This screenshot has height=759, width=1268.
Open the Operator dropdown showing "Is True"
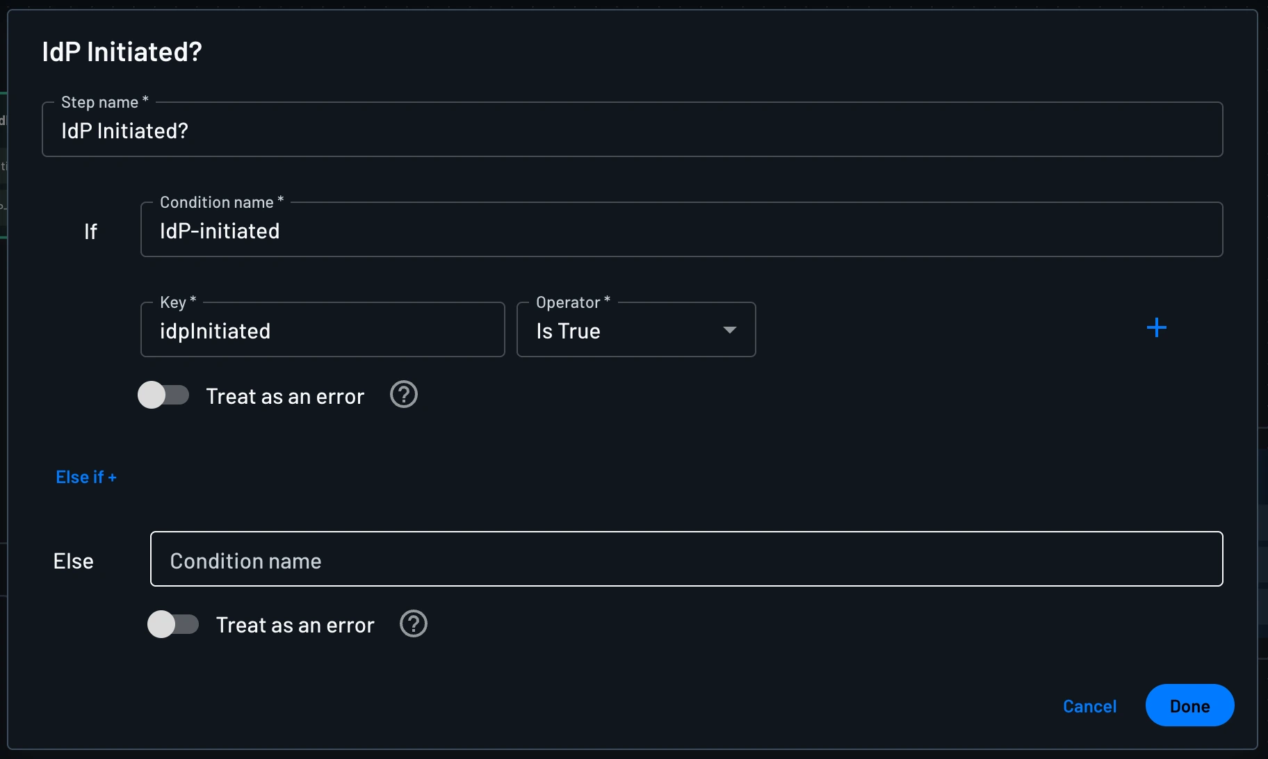(636, 330)
